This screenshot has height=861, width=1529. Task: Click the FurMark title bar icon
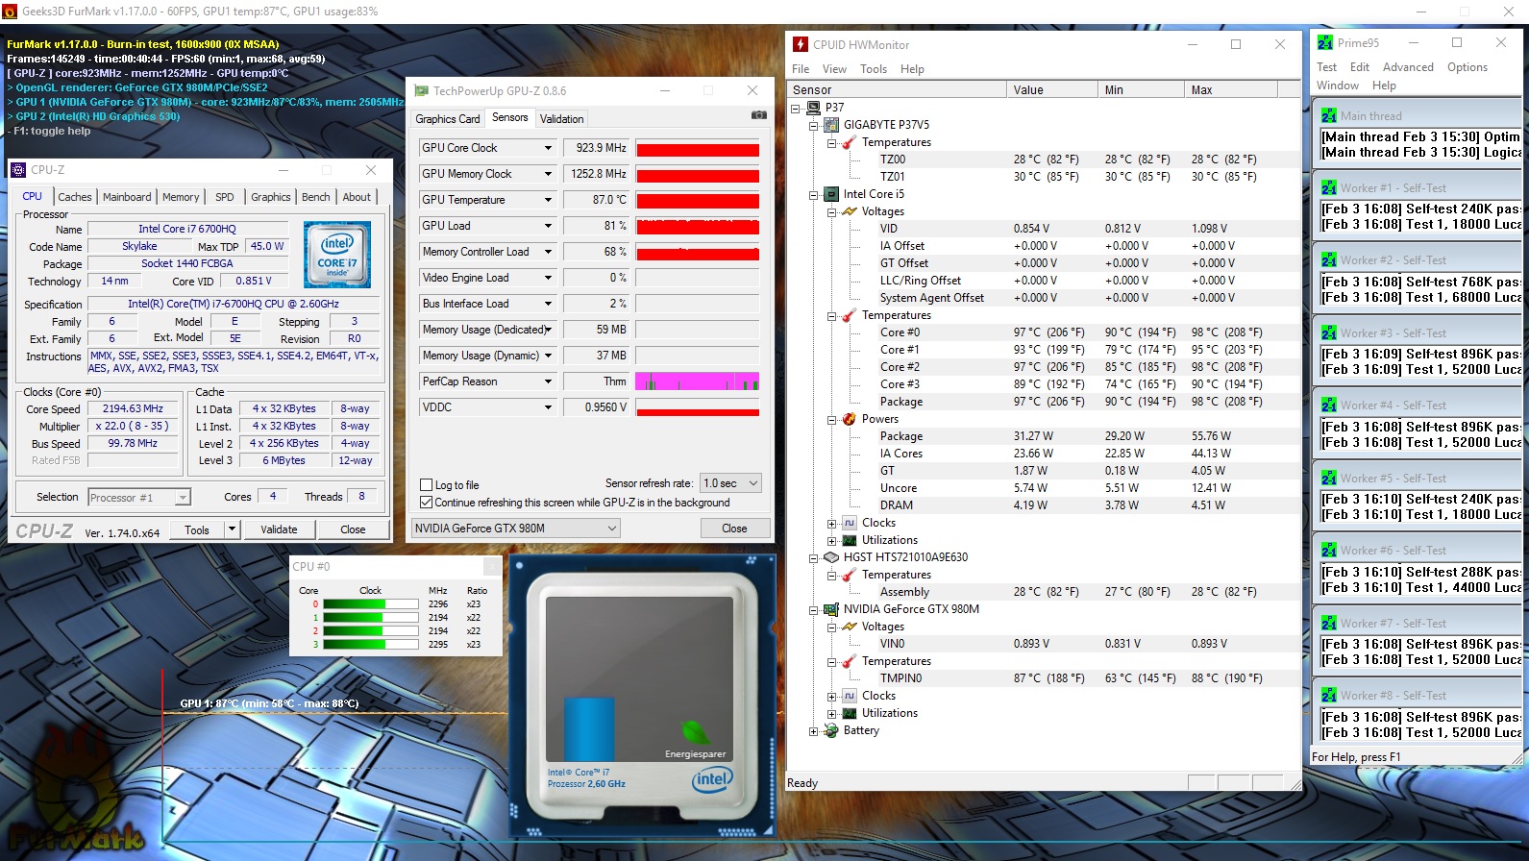tap(10, 12)
